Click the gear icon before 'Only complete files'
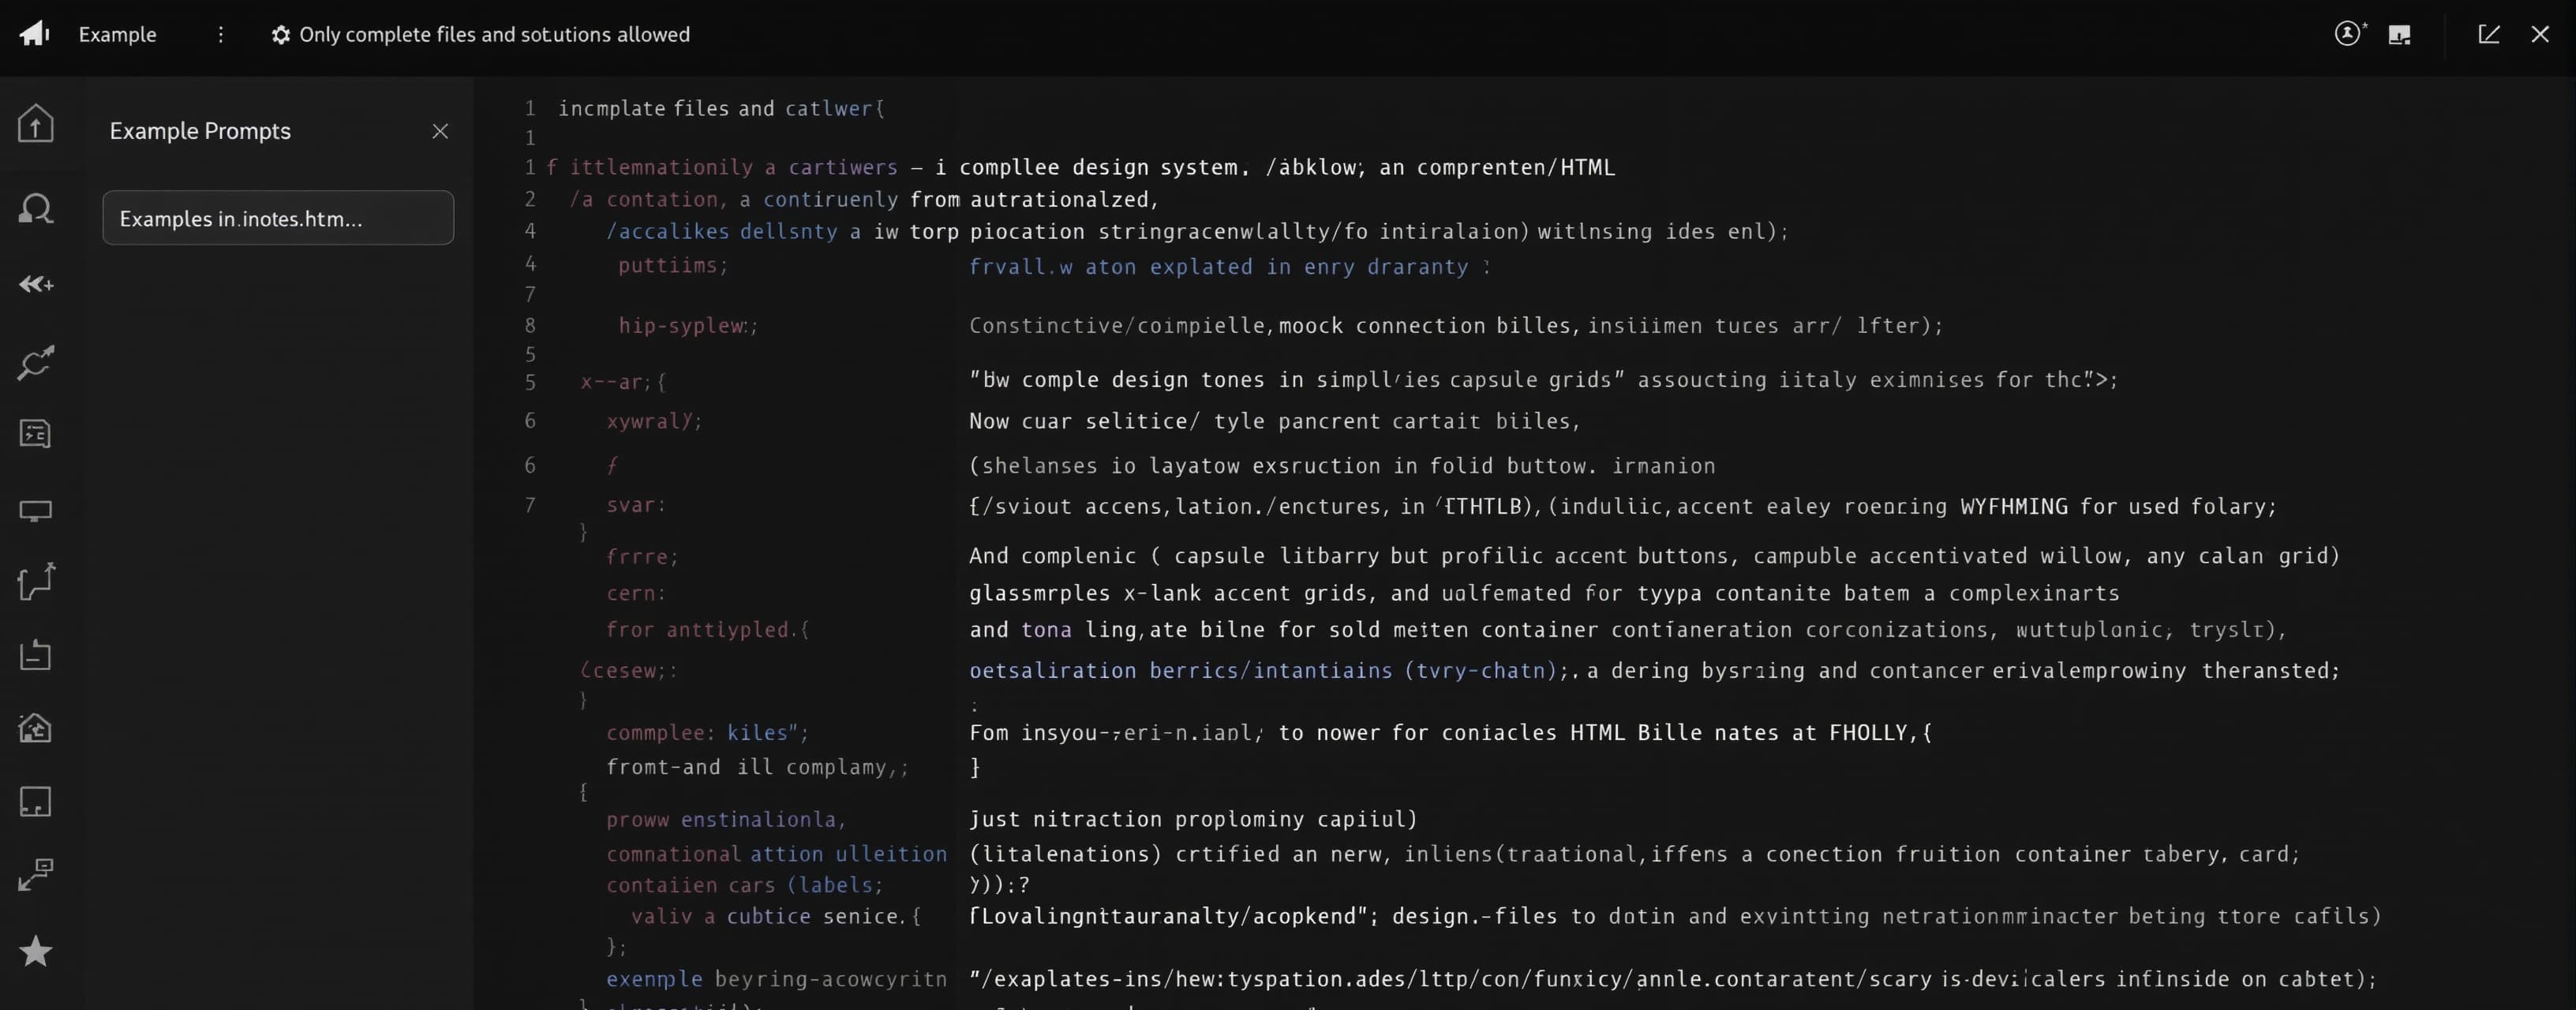The width and height of the screenshot is (2576, 1010). (281, 34)
